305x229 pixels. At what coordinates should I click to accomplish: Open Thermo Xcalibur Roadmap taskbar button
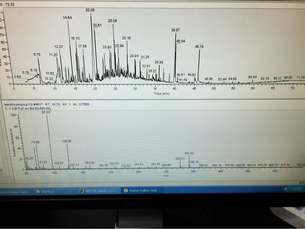tap(15, 192)
